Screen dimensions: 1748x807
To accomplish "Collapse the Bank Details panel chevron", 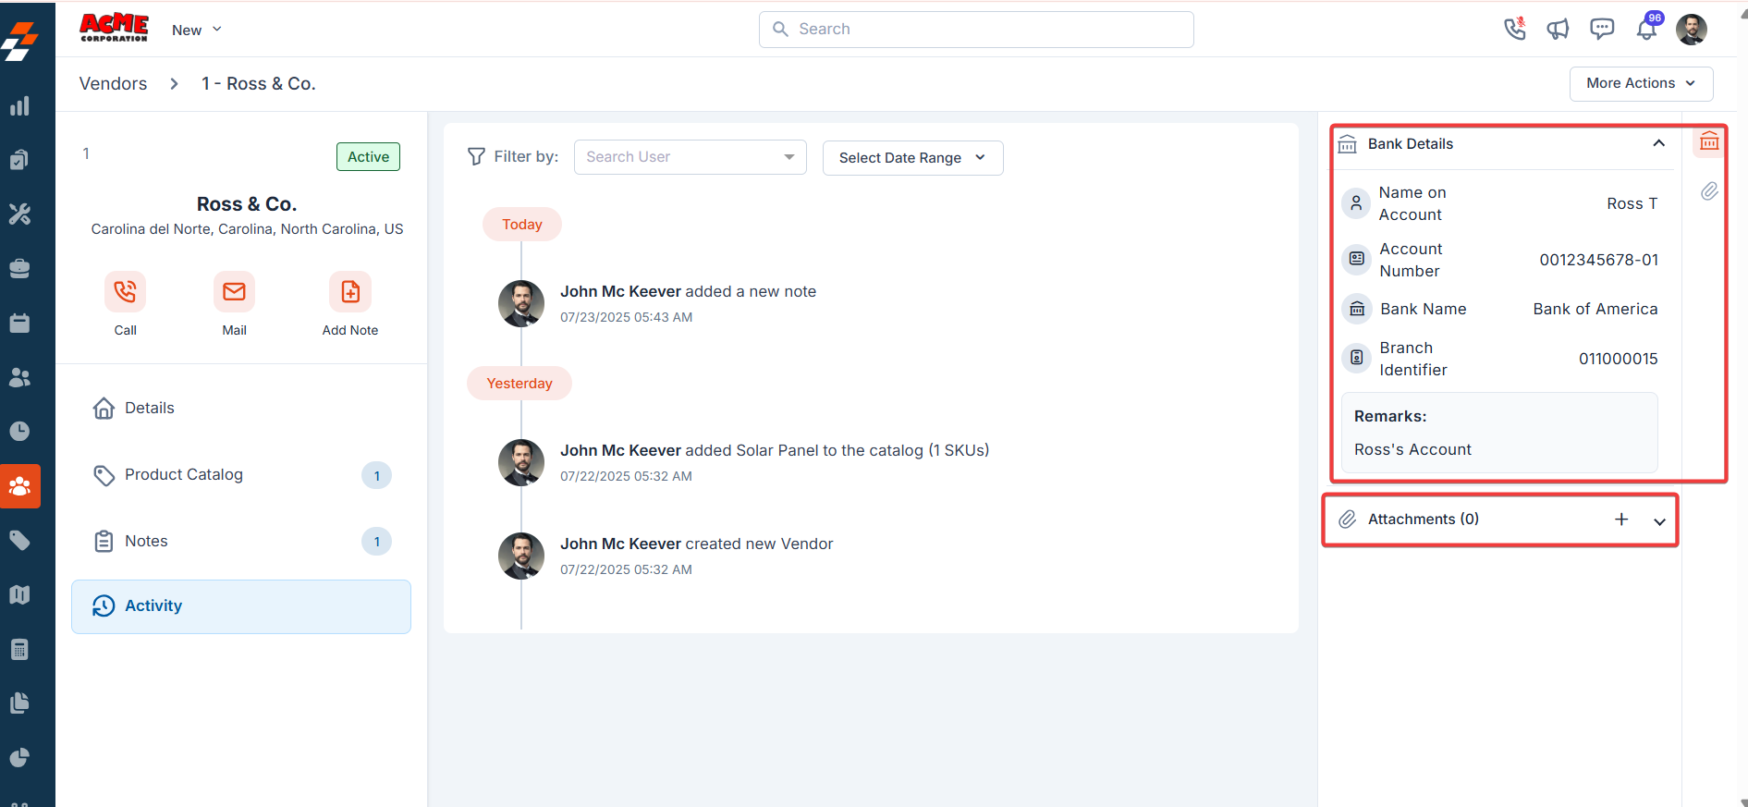I will [x=1658, y=143].
